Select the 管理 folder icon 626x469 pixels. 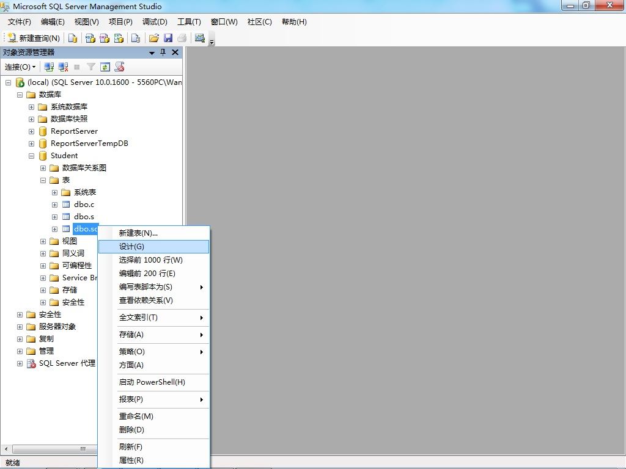31,351
